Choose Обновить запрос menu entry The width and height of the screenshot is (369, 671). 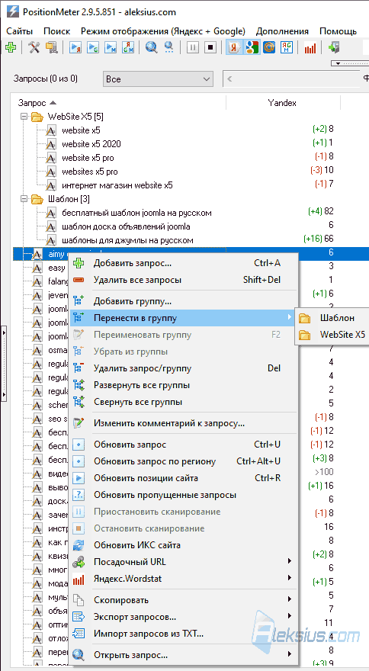pyautogui.click(x=184, y=445)
